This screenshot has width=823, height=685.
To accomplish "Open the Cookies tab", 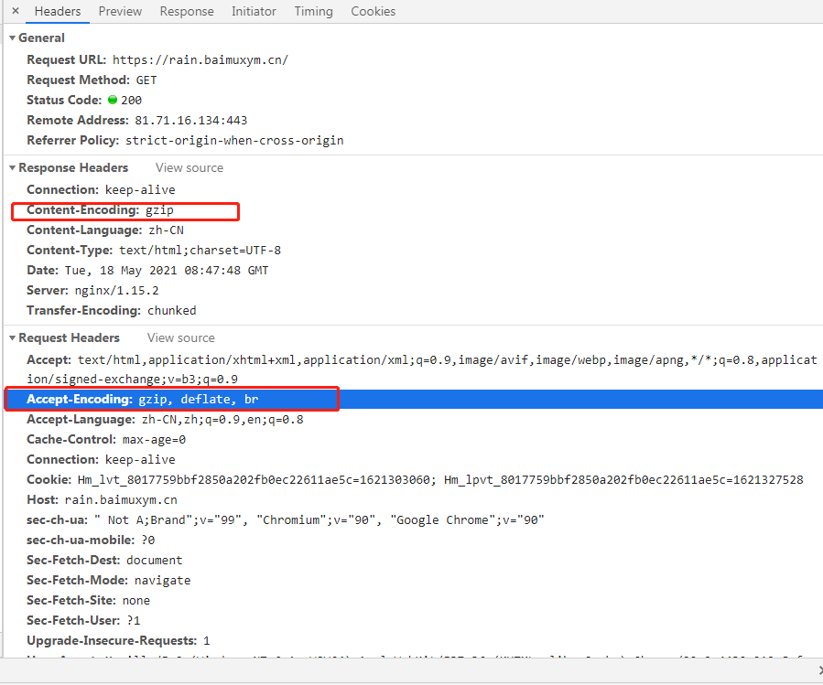I will 374,11.
